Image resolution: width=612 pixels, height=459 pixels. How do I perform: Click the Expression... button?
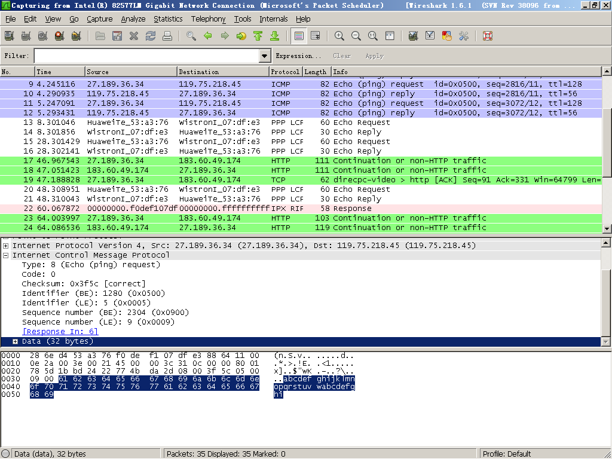click(x=298, y=56)
